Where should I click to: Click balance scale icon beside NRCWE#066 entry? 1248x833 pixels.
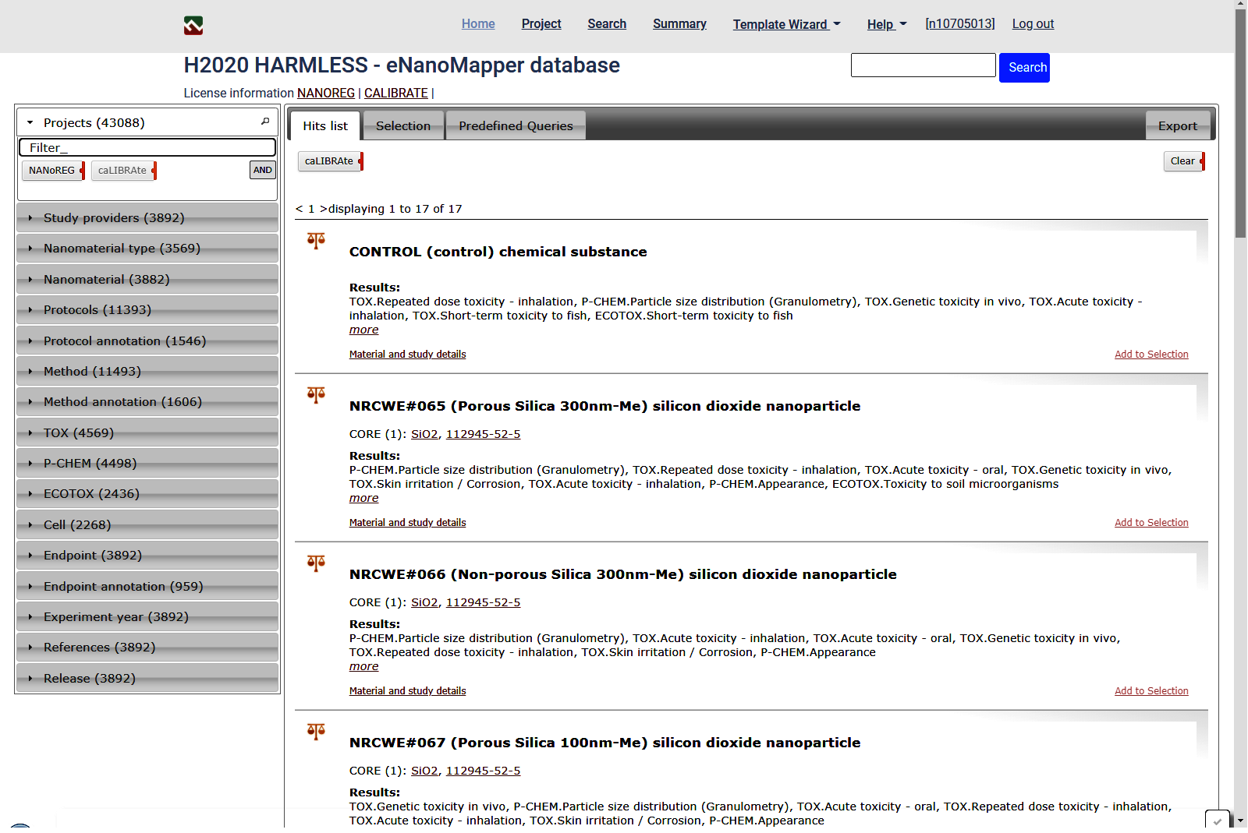coord(316,563)
